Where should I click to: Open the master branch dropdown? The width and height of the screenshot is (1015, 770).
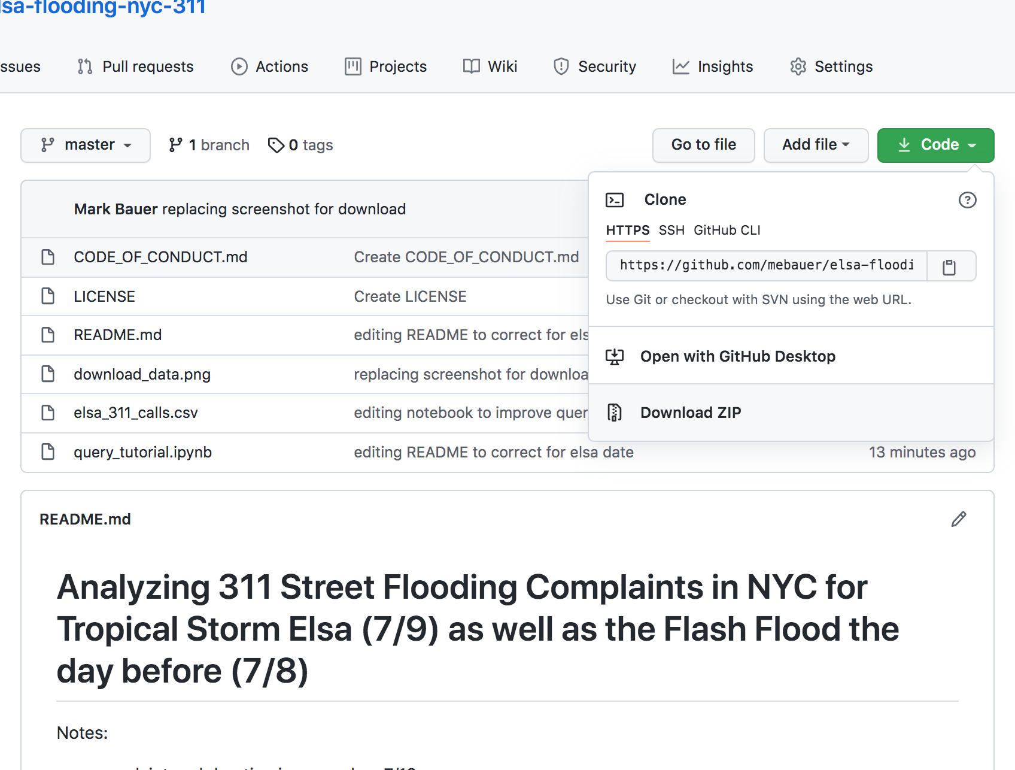86,145
